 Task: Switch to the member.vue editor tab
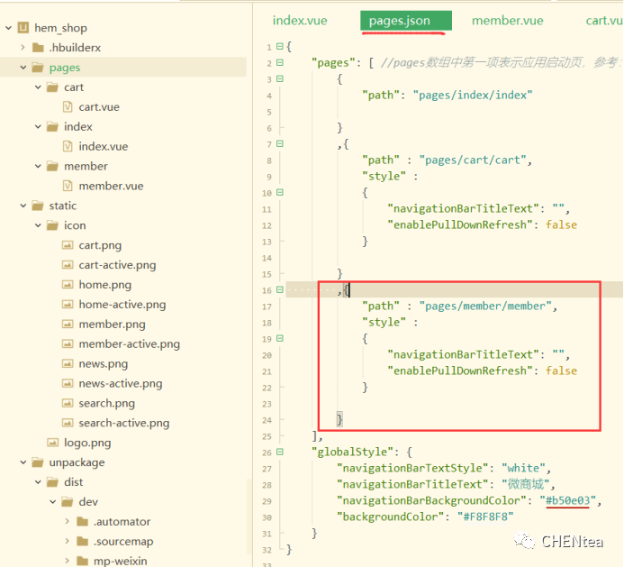point(508,20)
